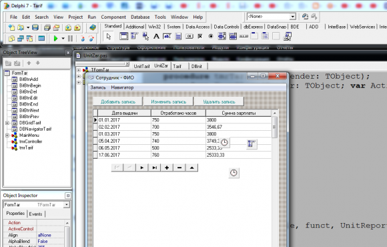Switch to the Additional palette tab
Screen dimensions: 387x247
[135, 27]
